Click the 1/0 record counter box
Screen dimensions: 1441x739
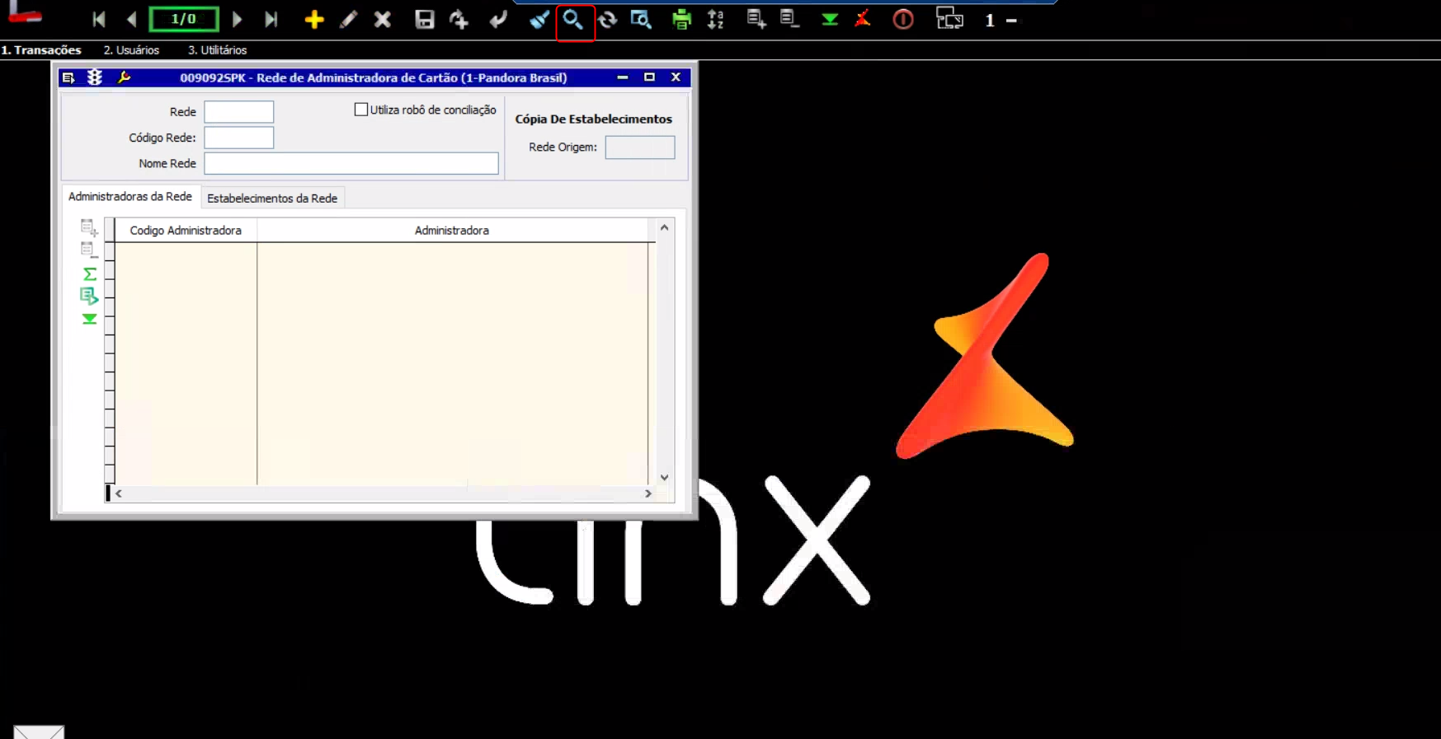point(184,19)
